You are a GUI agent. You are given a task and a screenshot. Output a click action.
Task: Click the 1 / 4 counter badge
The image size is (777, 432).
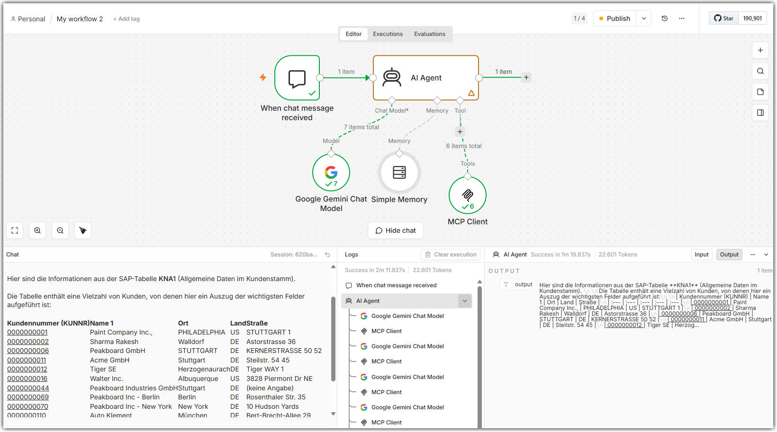[579, 18]
